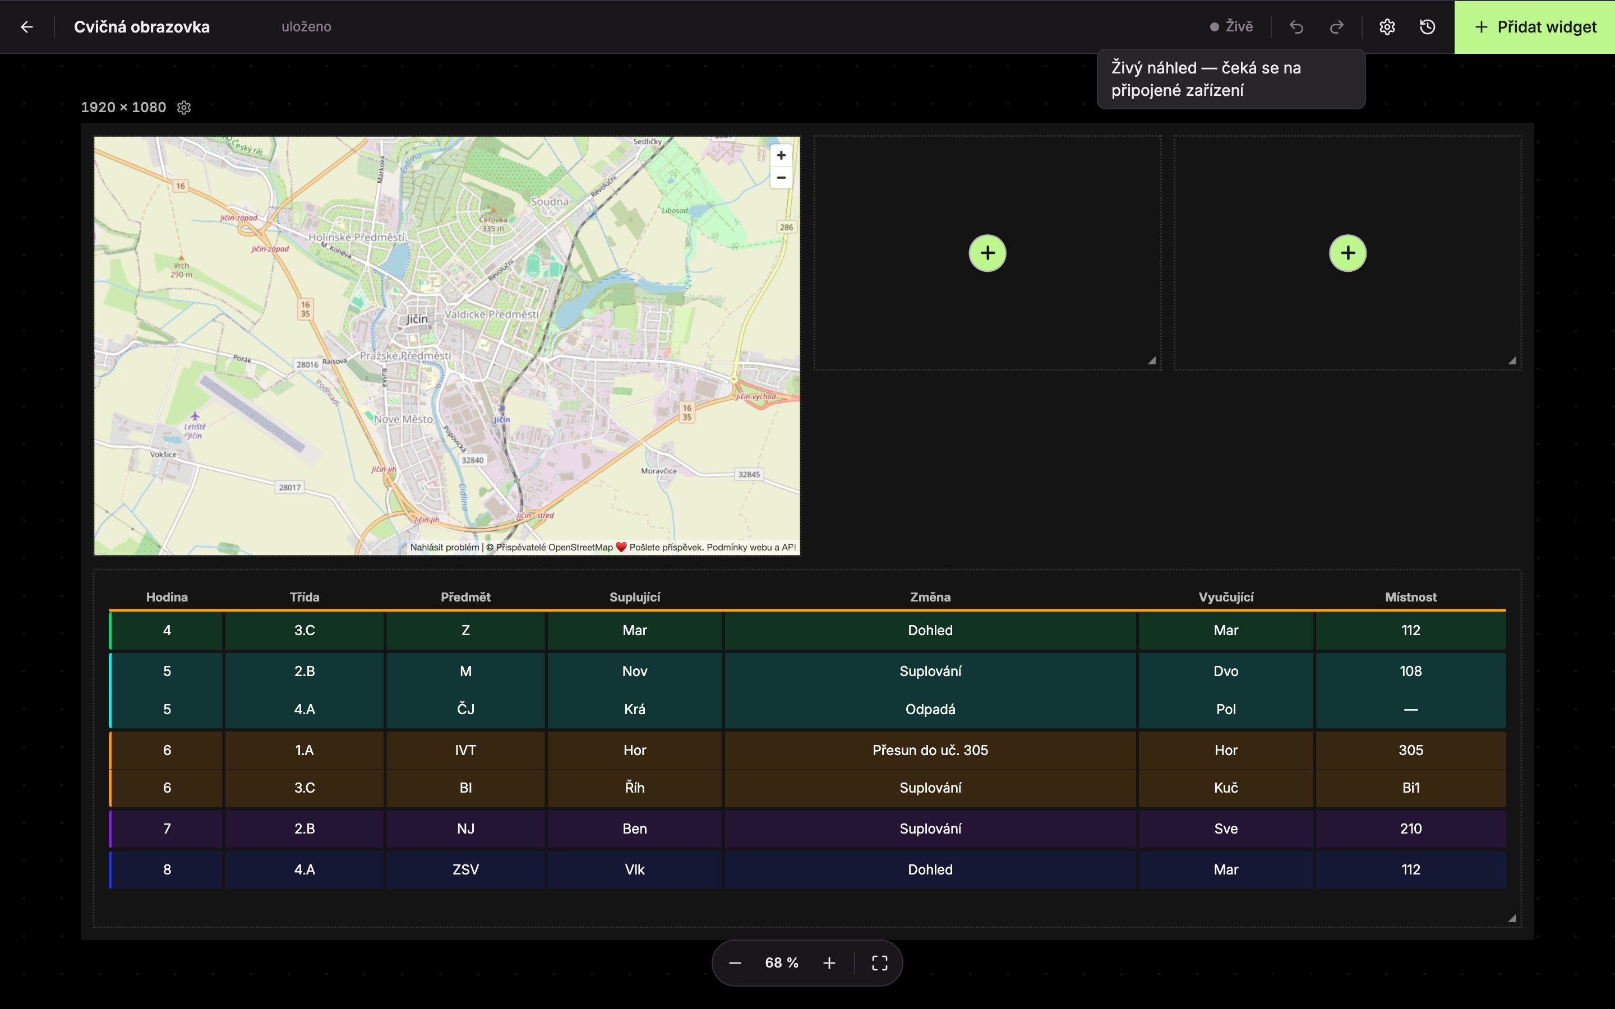Click the NJ subject cell
The height and width of the screenshot is (1009, 1615).
pos(466,829)
